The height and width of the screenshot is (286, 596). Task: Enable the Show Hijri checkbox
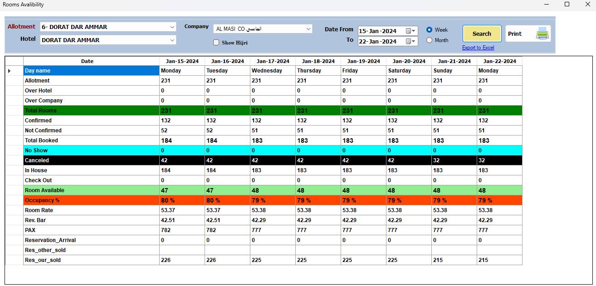[216, 43]
